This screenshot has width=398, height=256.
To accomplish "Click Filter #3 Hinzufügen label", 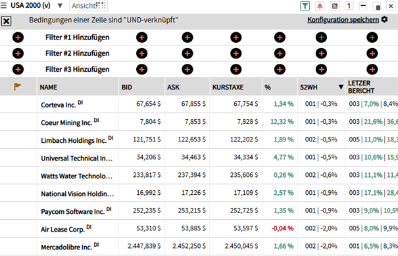I will click(x=77, y=69).
